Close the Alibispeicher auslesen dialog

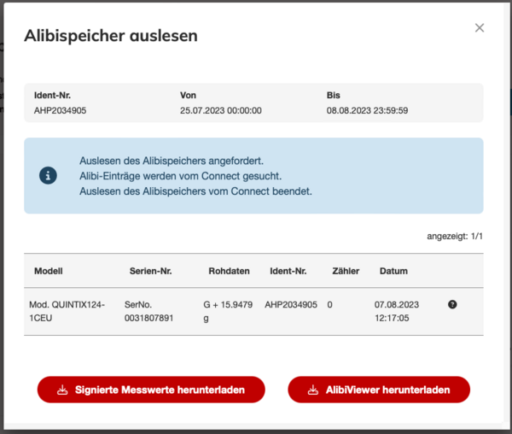click(x=480, y=28)
